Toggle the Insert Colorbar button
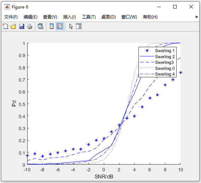 click(52, 26)
